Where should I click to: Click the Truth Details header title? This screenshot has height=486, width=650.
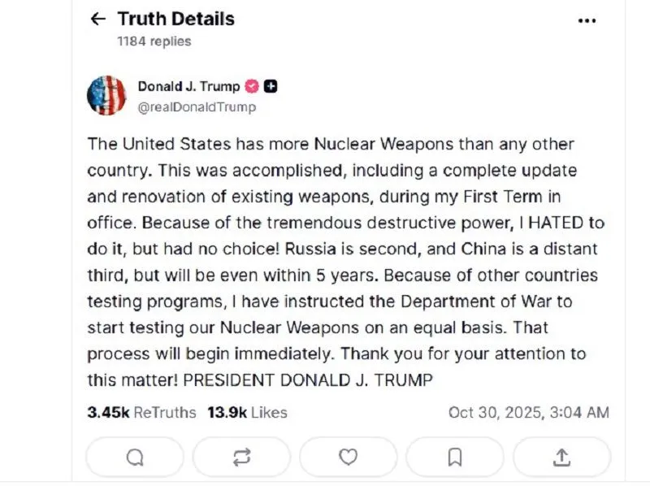(x=175, y=18)
